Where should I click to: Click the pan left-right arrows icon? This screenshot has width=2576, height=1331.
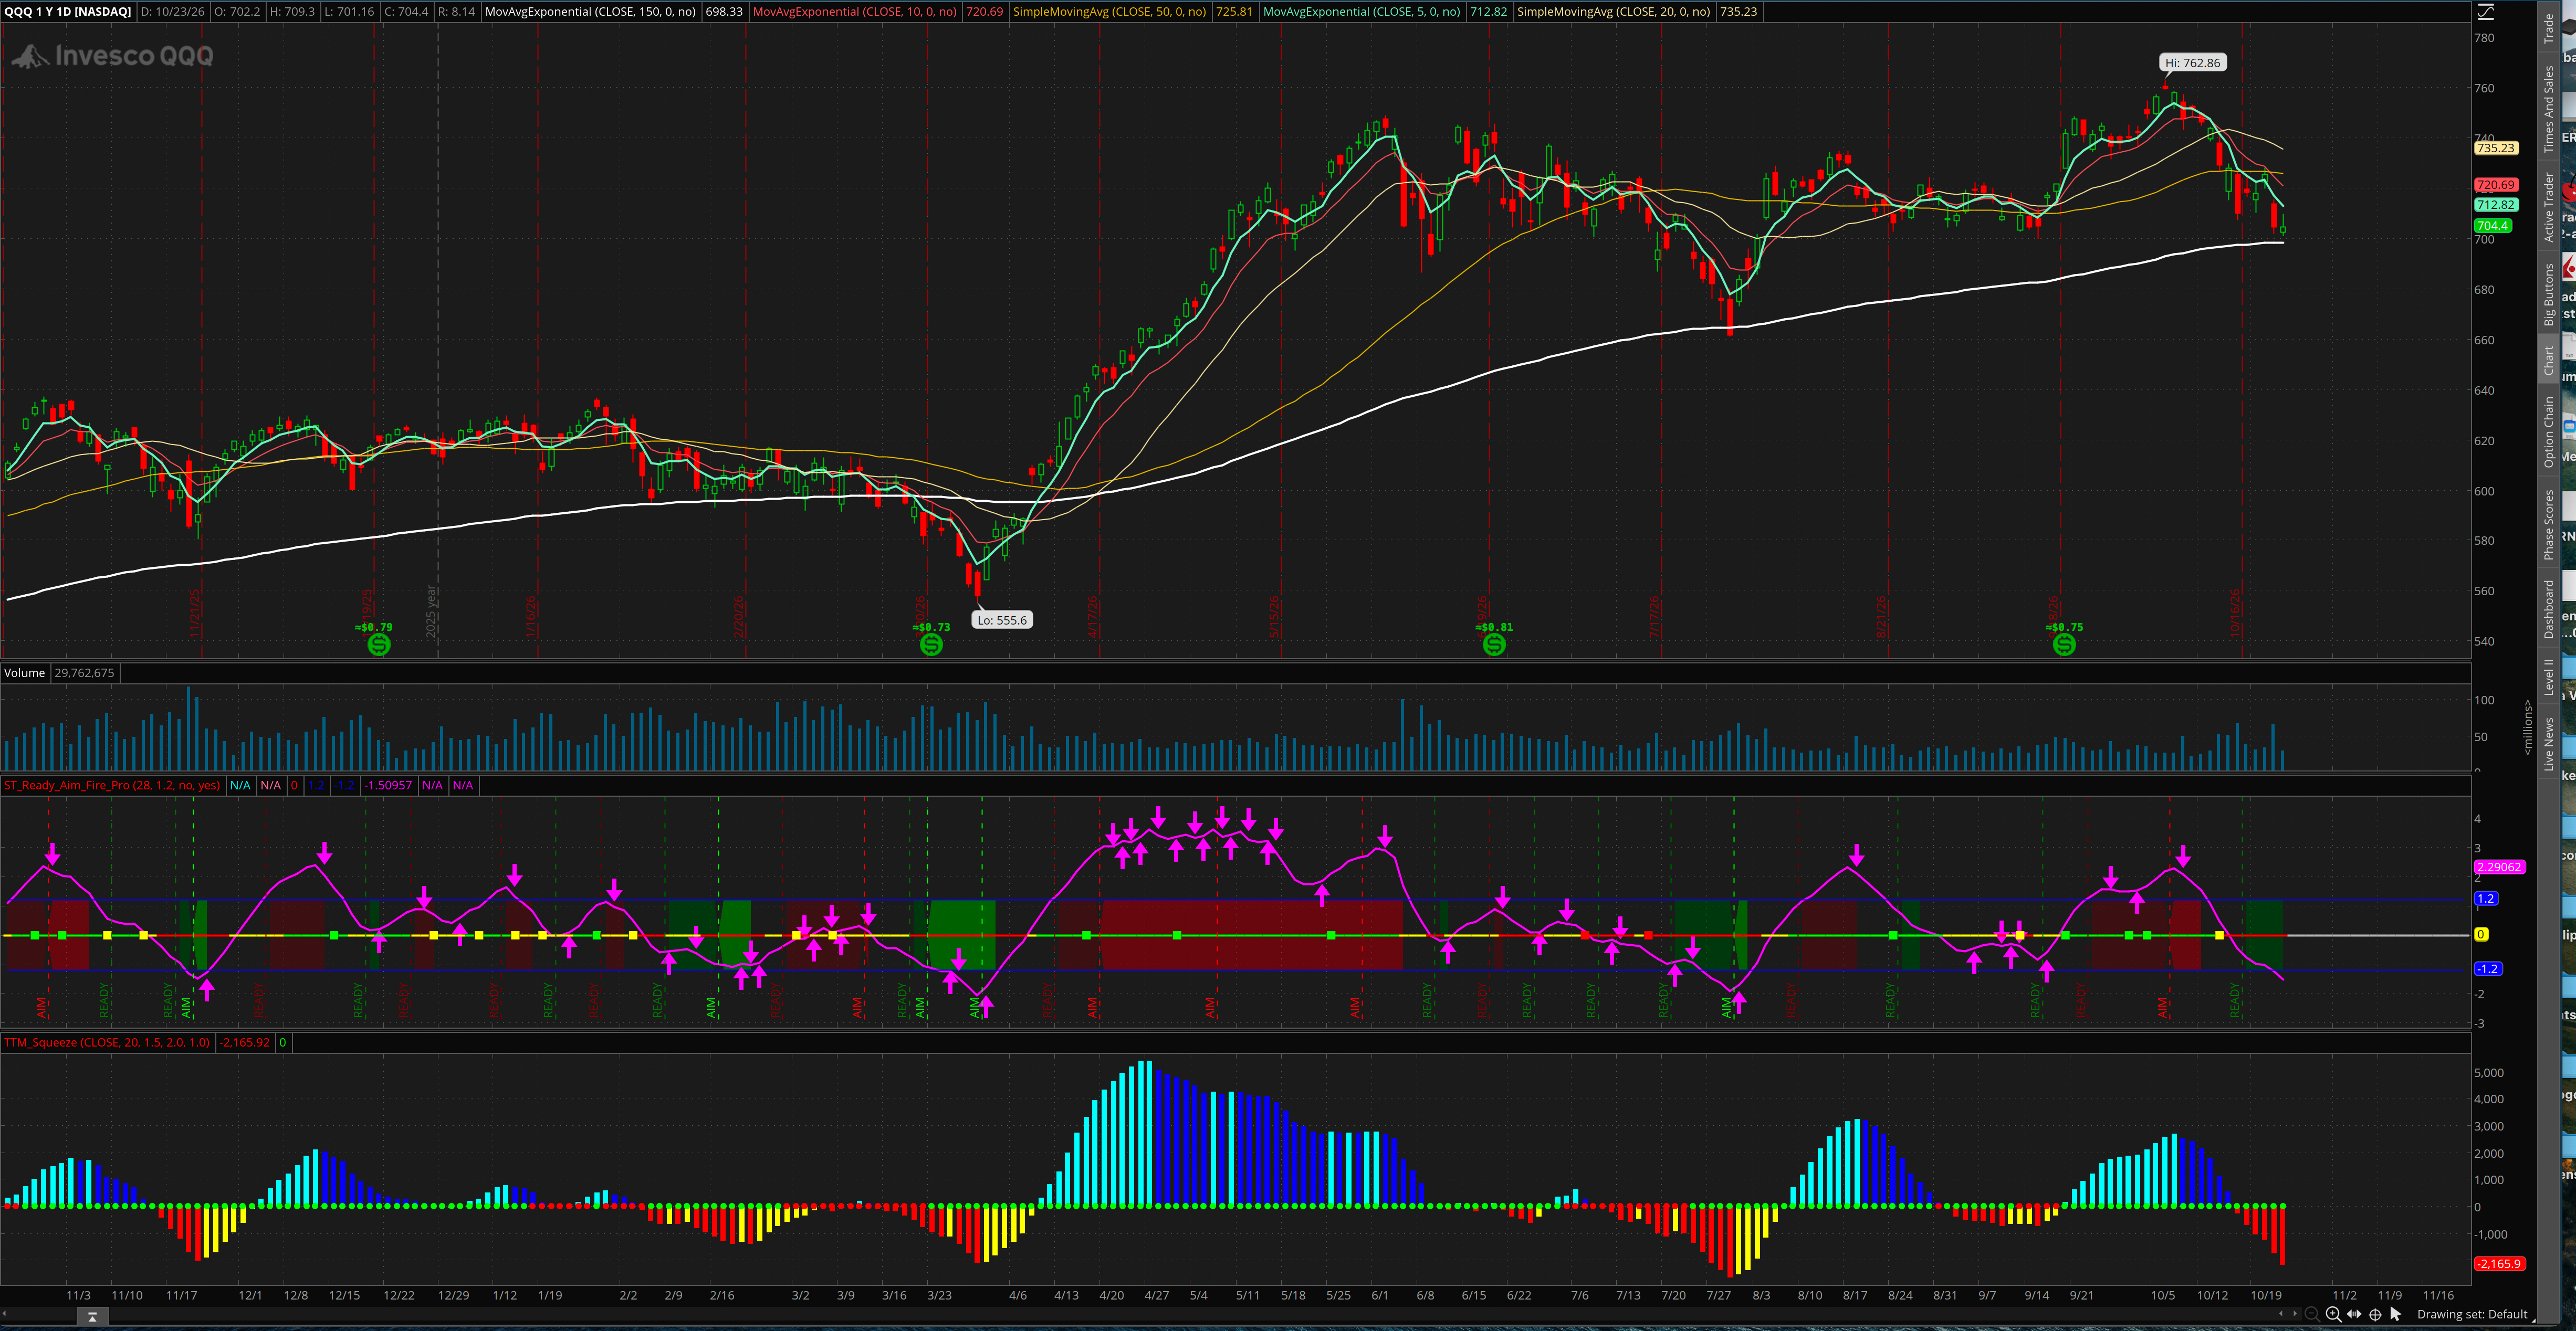click(x=2354, y=1315)
